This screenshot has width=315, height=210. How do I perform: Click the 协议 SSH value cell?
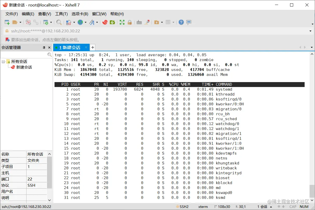(x=36, y=185)
